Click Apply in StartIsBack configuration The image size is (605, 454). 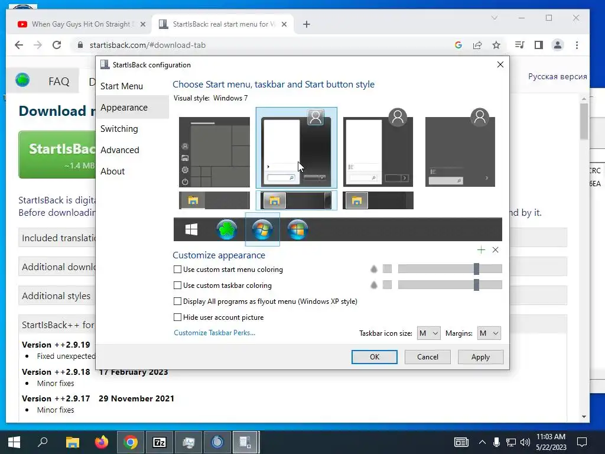480,357
